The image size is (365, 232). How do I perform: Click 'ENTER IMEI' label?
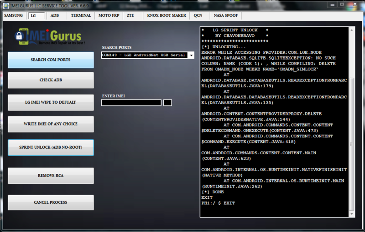click(x=113, y=96)
